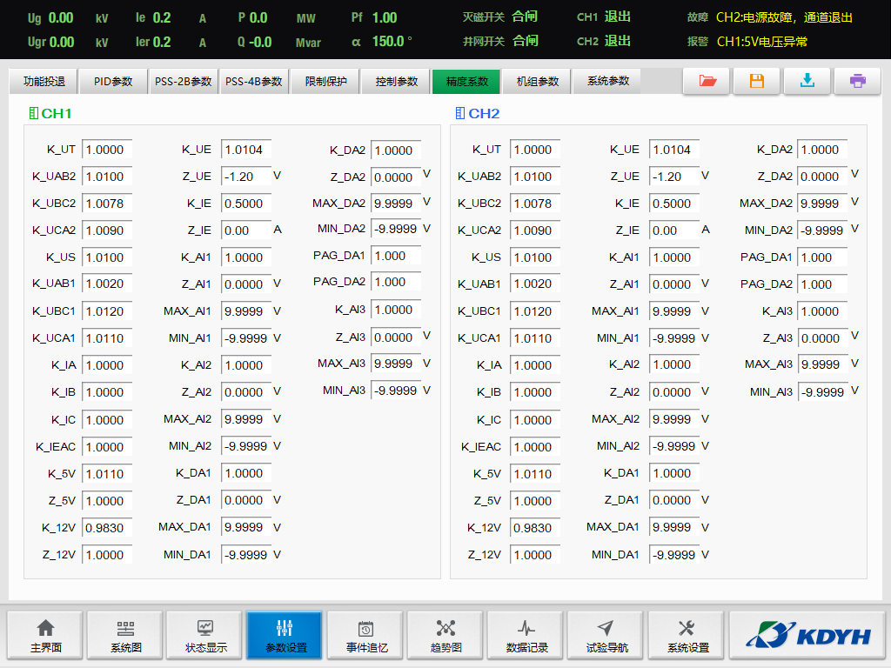Open the 趋势图 trend chart page
Viewport: 891px width, 668px height.
(x=445, y=636)
